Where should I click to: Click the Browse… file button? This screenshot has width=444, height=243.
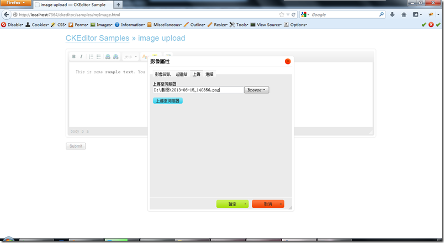(257, 90)
